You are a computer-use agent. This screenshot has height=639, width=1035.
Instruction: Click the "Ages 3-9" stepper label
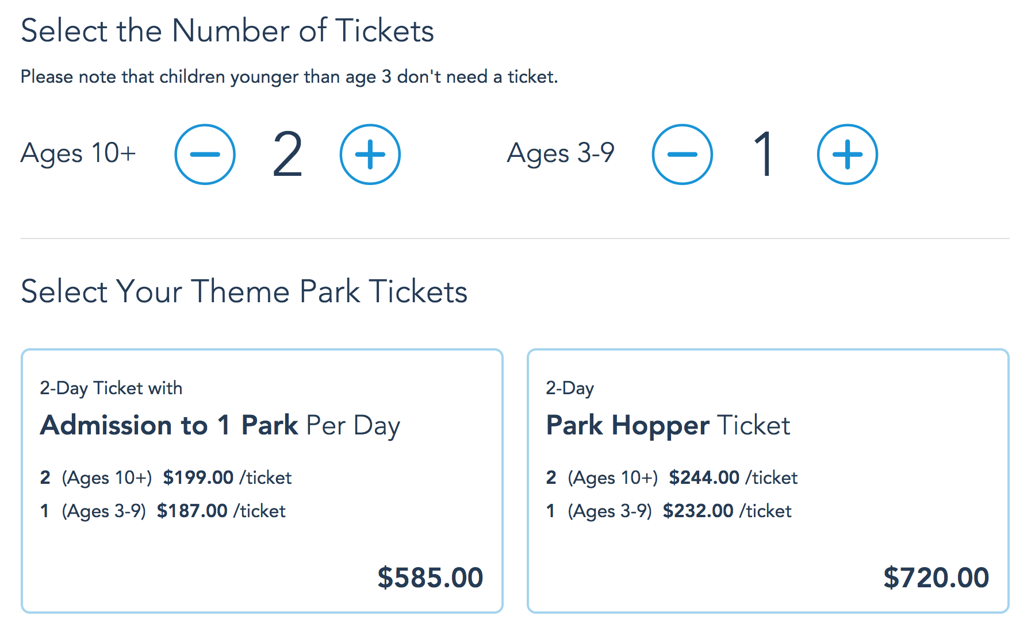pos(561,153)
